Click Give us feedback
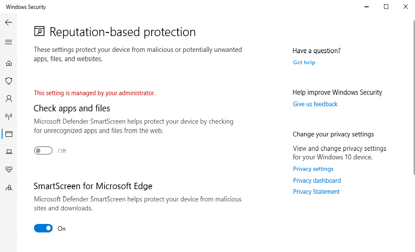This screenshot has height=252, width=415. (315, 104)
